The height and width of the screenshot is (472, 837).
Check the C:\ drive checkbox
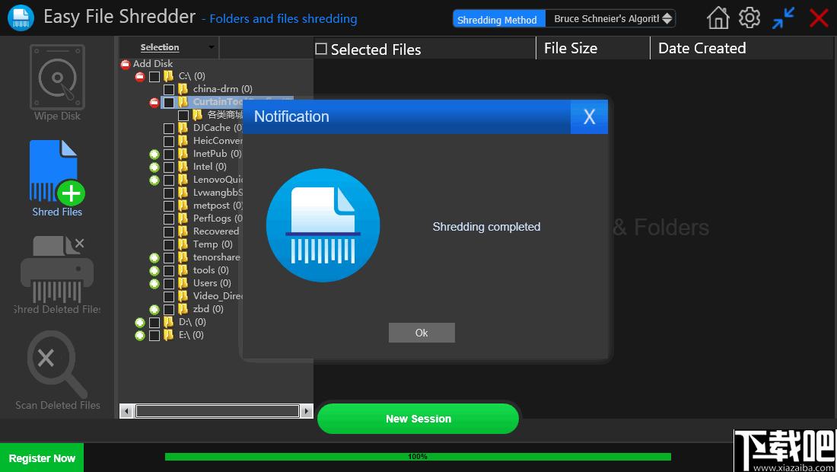coord(154,76)
